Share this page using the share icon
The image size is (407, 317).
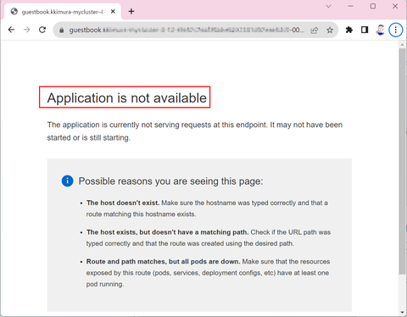(315, 30)
